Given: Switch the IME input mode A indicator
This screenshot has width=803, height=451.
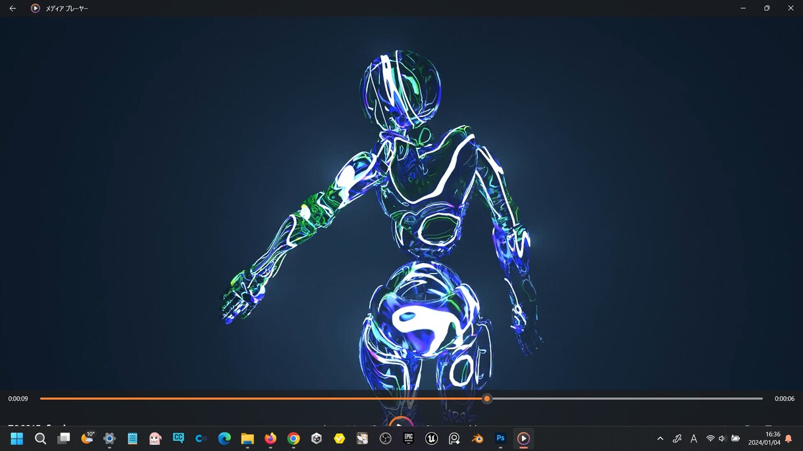Looking at the screenshot, I should [x=694, y=439].
